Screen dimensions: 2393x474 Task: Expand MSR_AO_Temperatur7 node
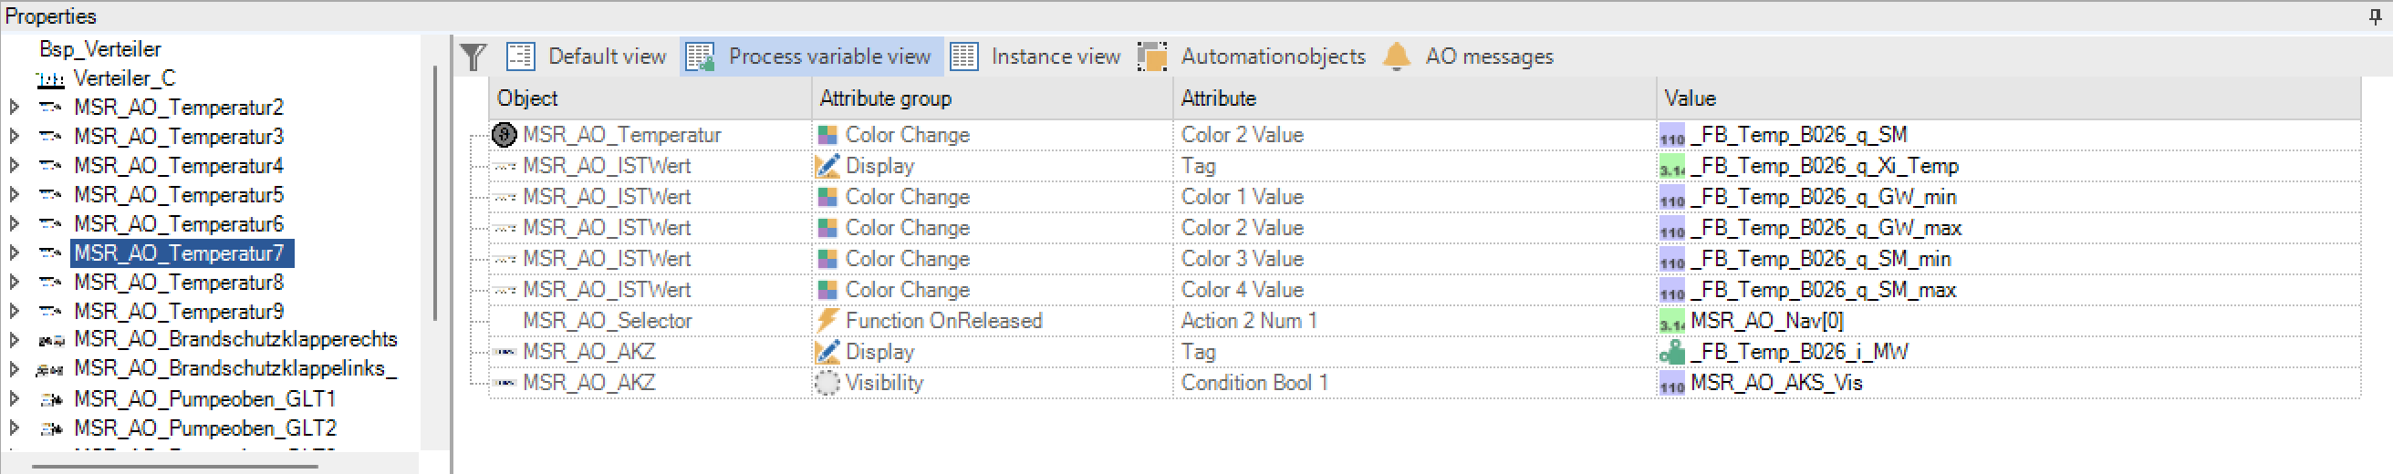click(x=14, y=253)
